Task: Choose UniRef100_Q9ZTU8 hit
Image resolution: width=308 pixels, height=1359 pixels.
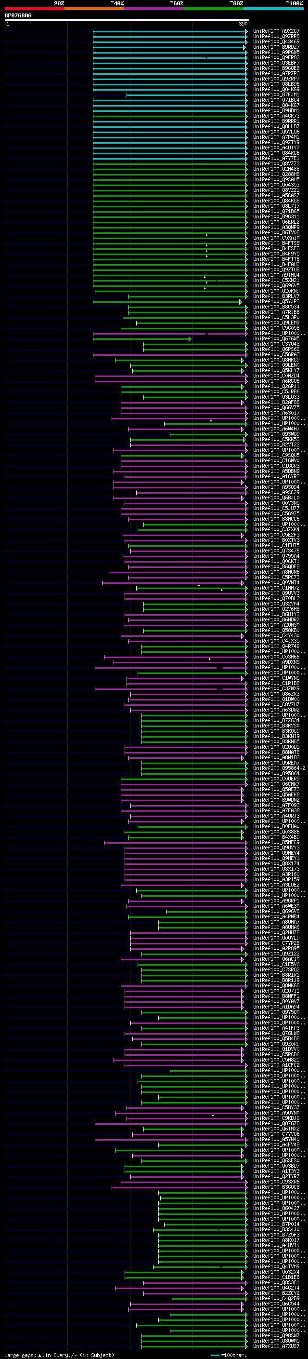Action: 276,269
